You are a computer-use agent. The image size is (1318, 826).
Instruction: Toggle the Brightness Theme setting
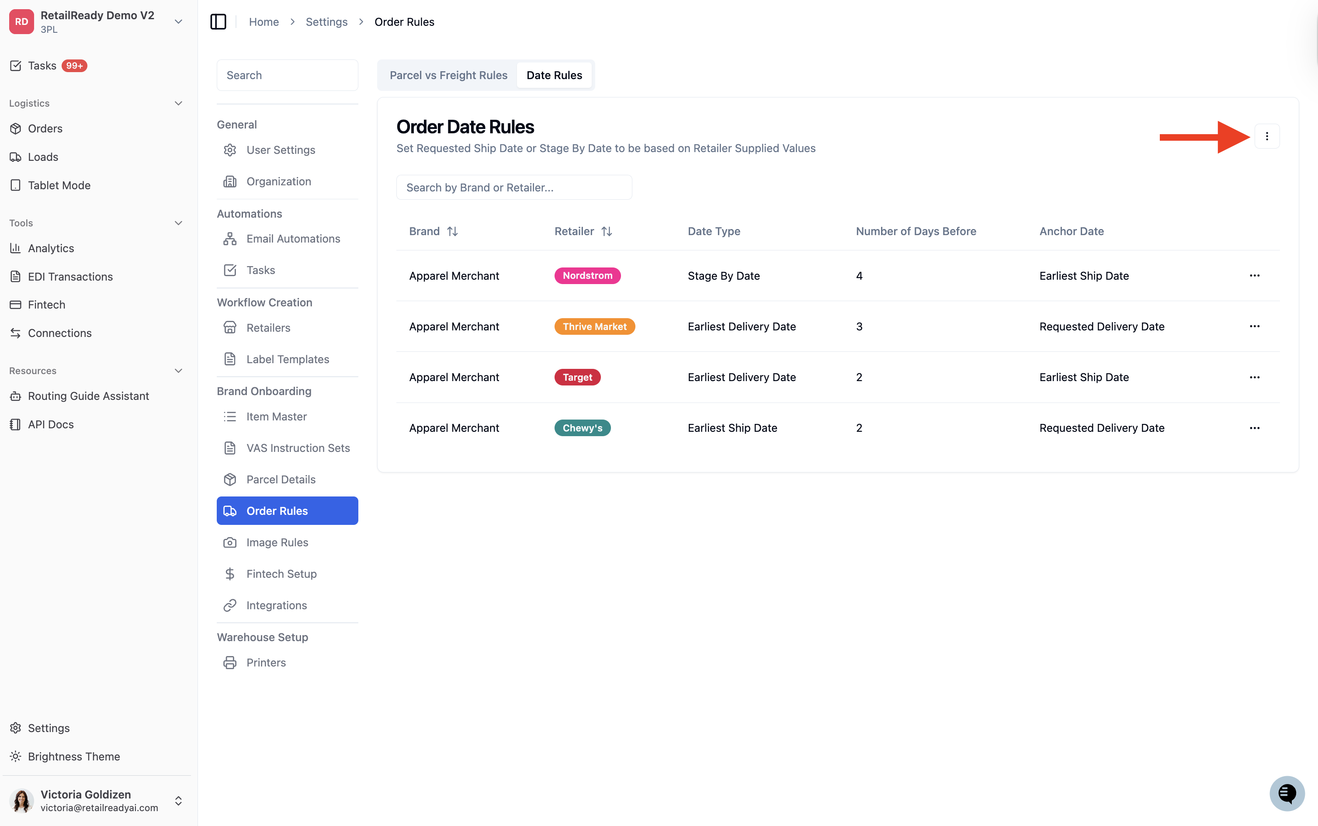click(74, 756)
